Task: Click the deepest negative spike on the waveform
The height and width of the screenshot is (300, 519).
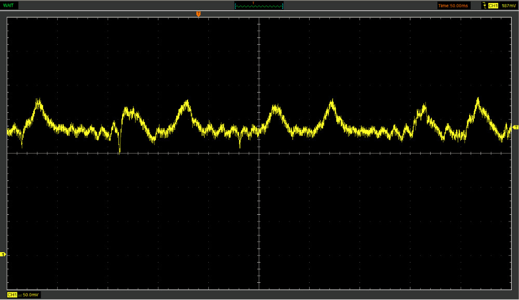Action: pyautogui.click(x=119, y=151)
